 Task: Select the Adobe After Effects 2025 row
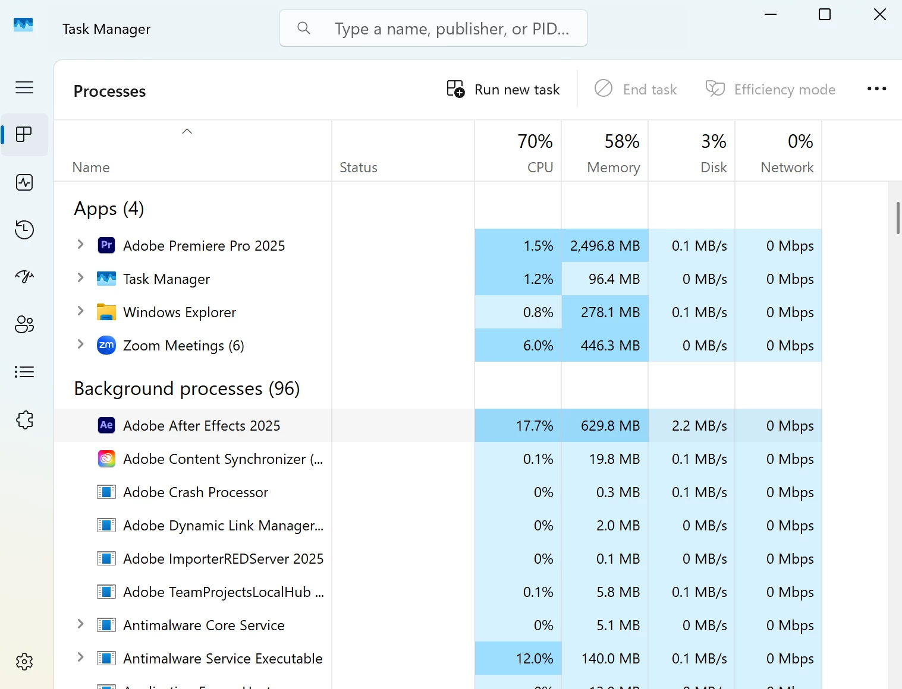[438, 425]
